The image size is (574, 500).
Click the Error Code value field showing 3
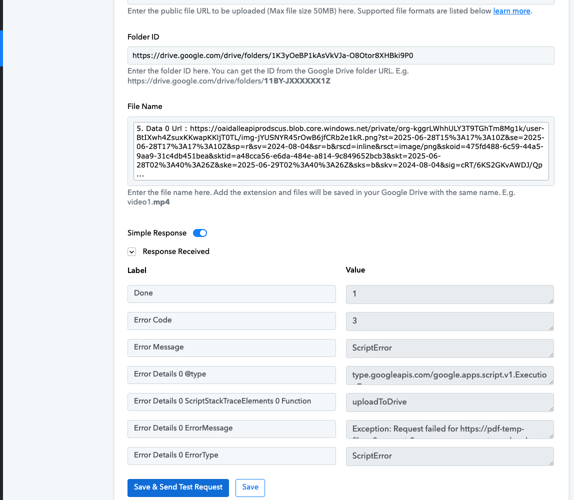449,321
